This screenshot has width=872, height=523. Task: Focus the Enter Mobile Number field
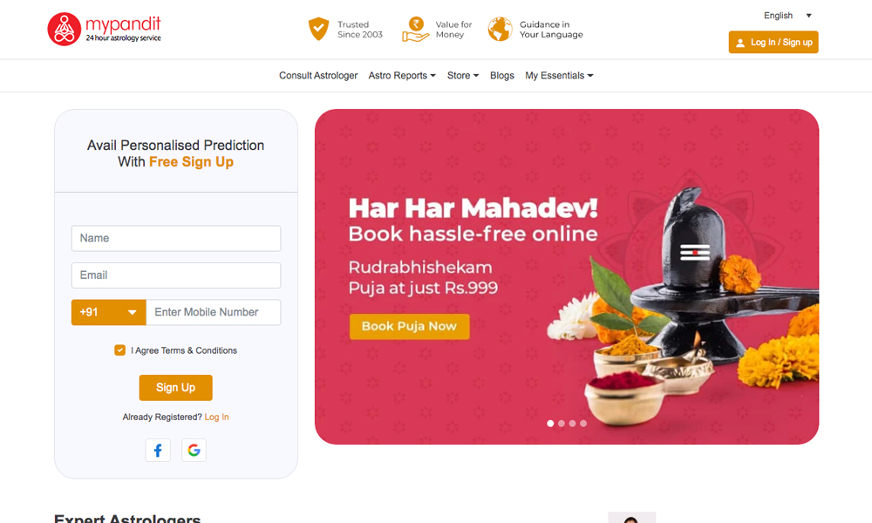click(214, 312)
